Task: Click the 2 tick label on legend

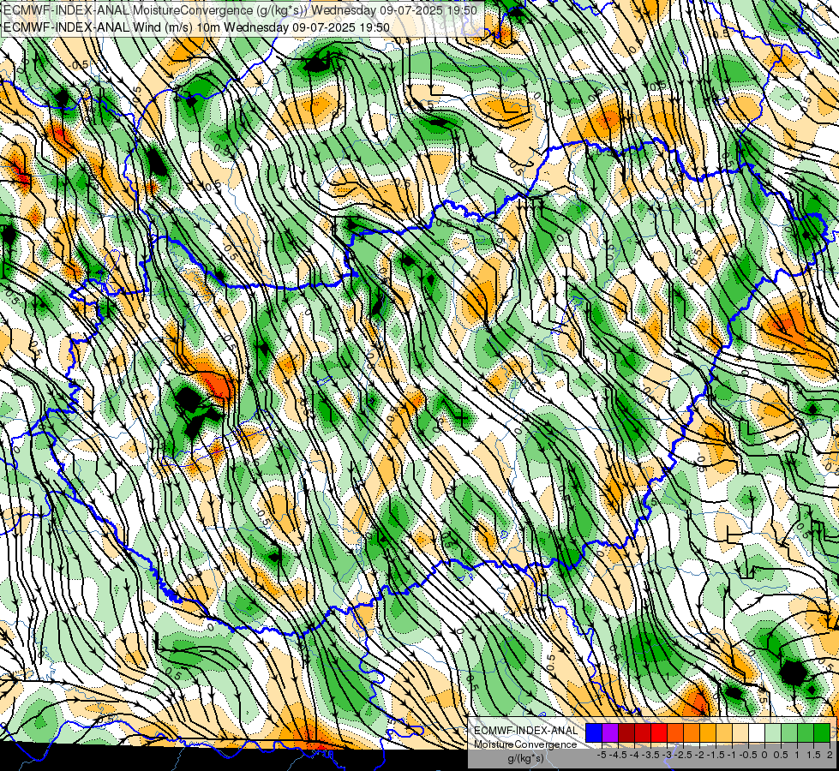Action: click(830, 755)
